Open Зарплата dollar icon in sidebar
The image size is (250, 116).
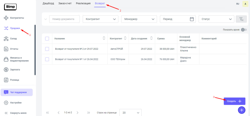click(x=6, y=69)
